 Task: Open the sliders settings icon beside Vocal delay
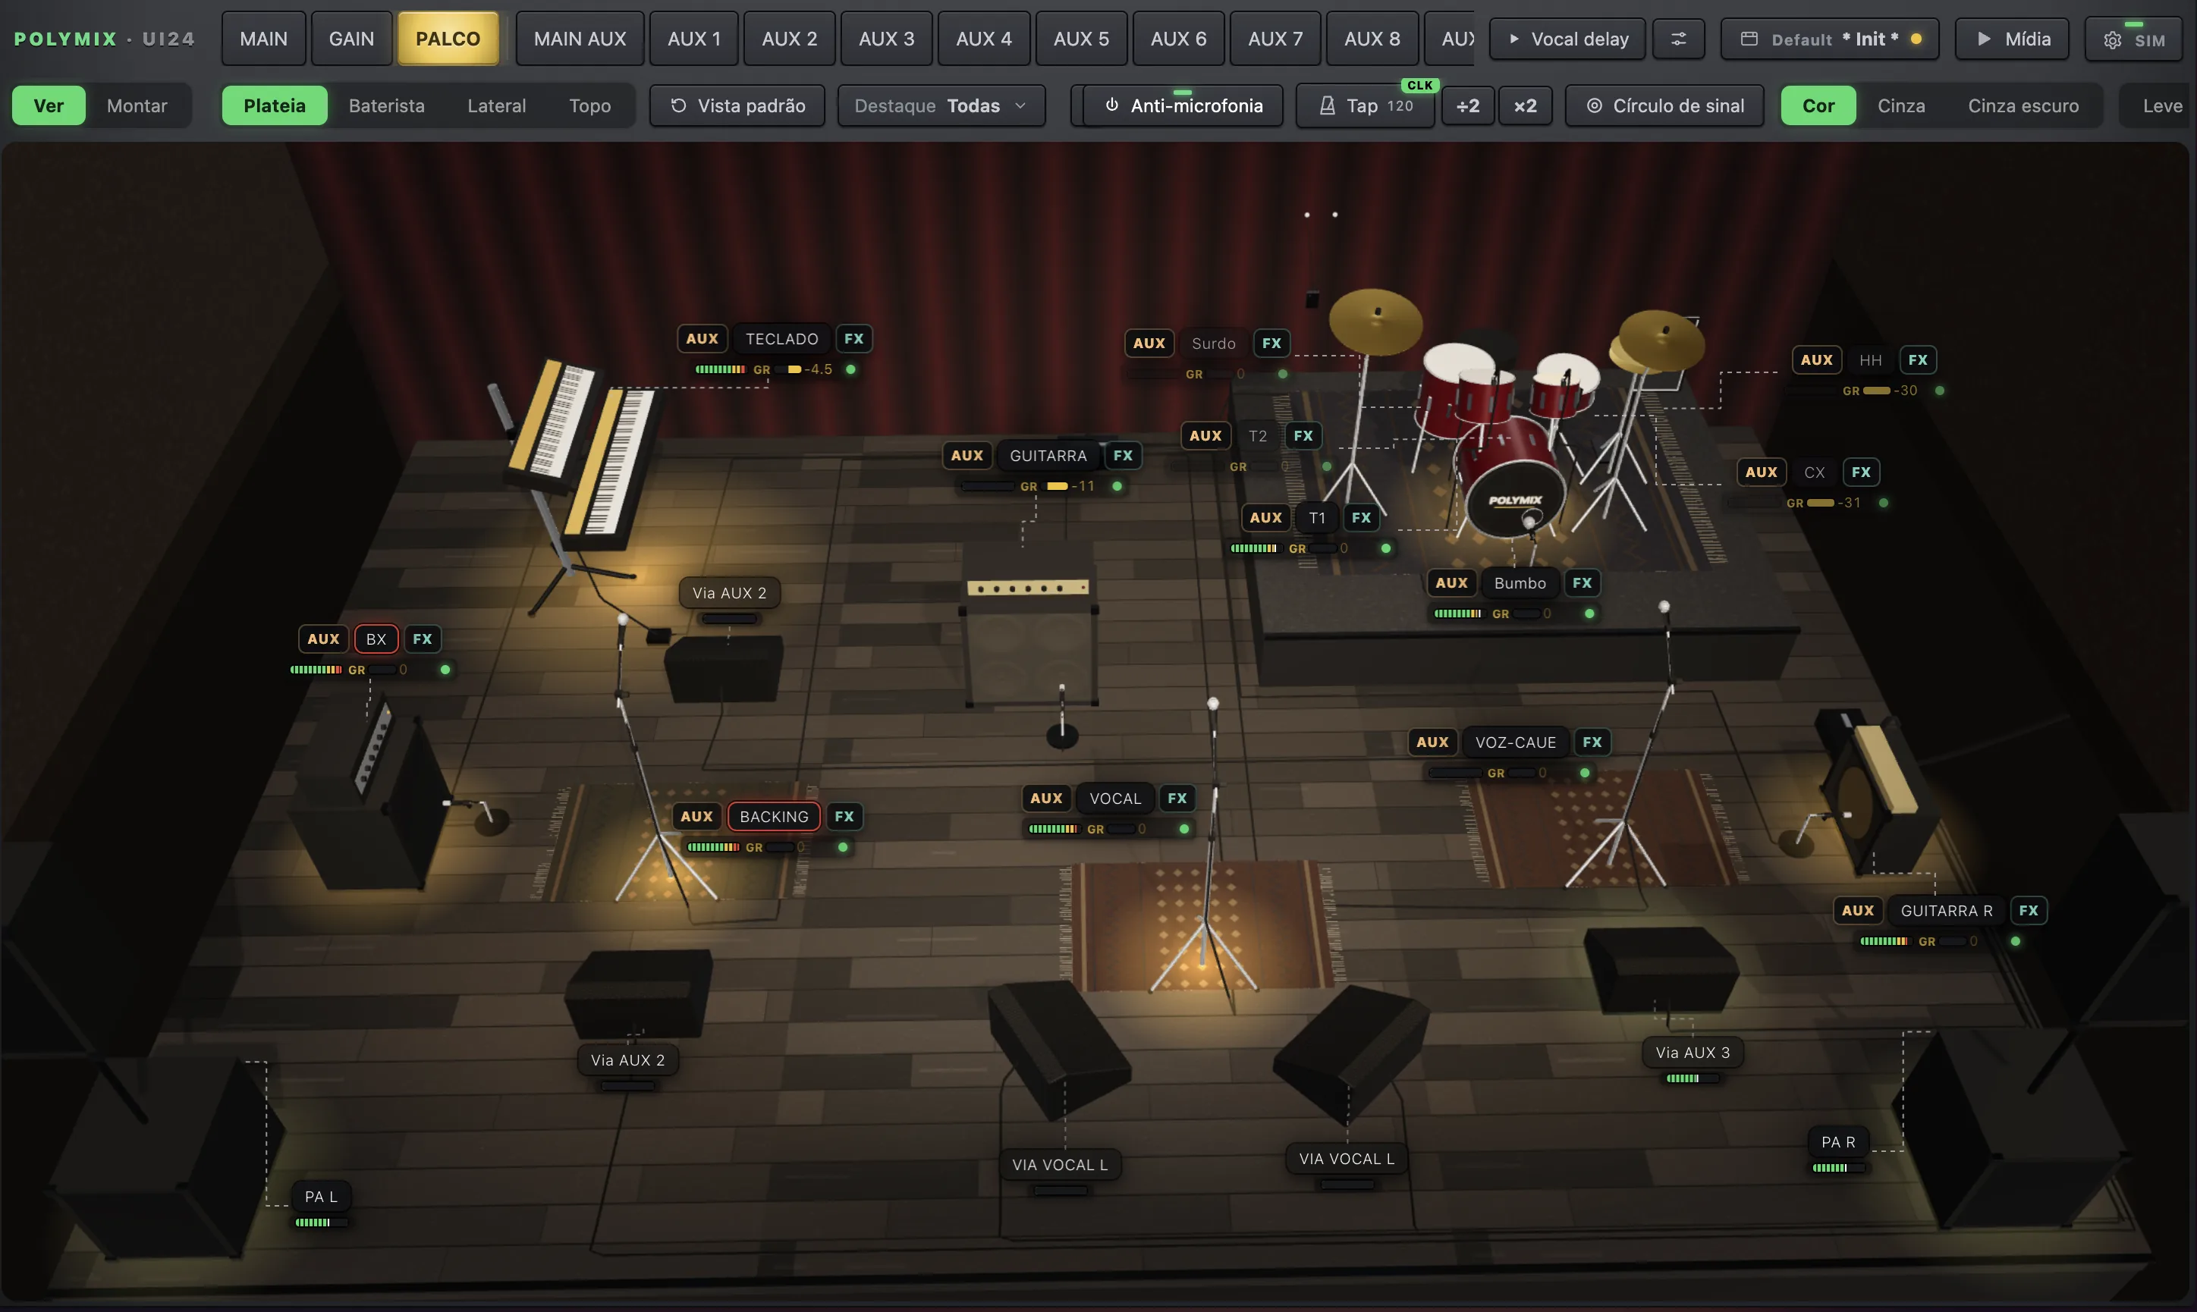coord(1678,39)
